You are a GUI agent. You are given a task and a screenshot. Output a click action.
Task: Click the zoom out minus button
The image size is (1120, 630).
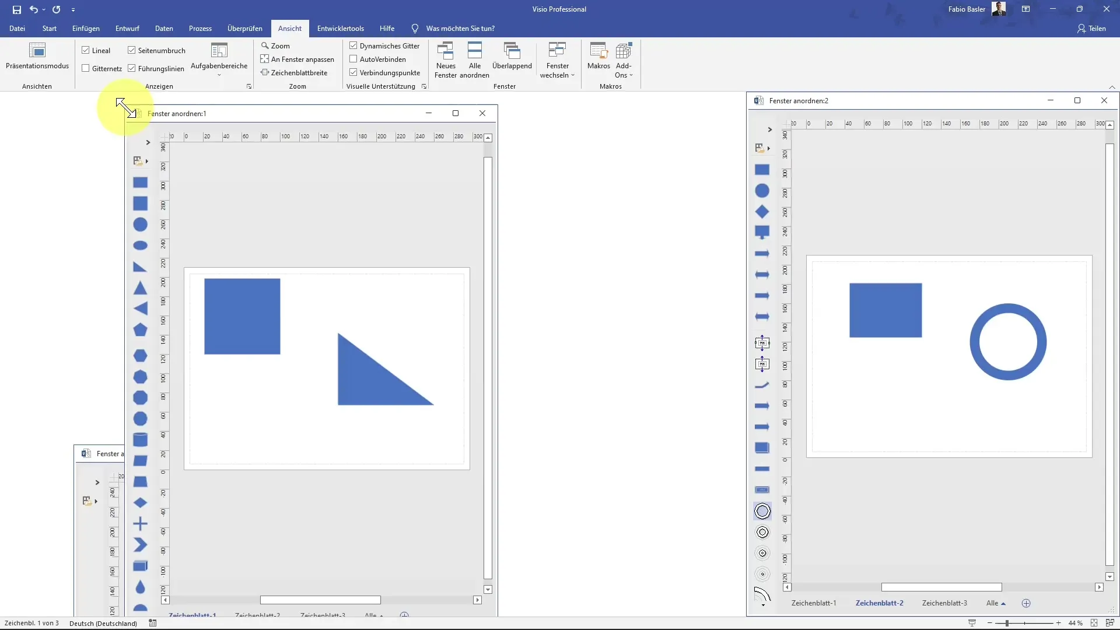[990, 623]
